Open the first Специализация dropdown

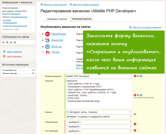click(x=99, y=122)
